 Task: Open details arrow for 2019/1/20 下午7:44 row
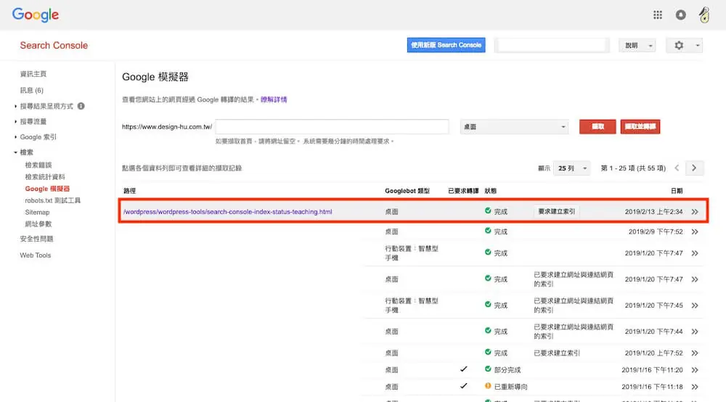pyautogui.click(x=695, y=332)
